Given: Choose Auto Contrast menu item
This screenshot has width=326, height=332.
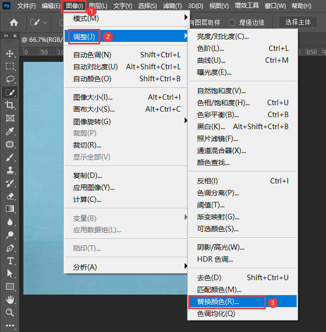Looking at the screenshot, I should click(x=126, y=67).
